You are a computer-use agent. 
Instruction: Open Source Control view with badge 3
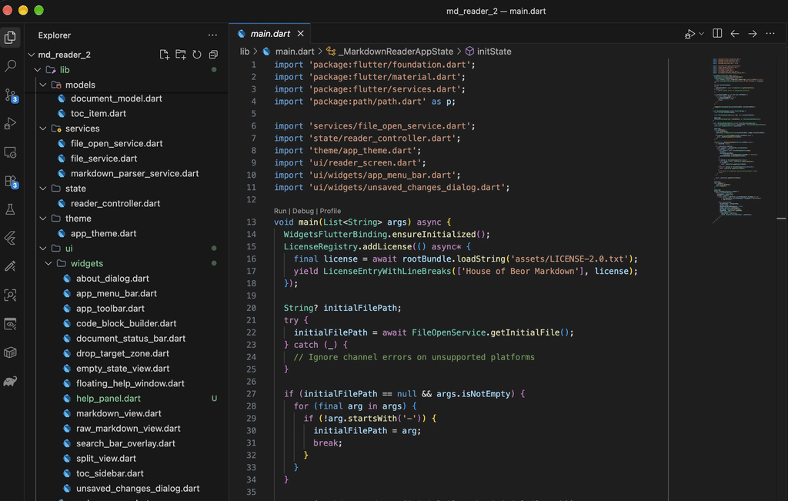click(10, 95)
